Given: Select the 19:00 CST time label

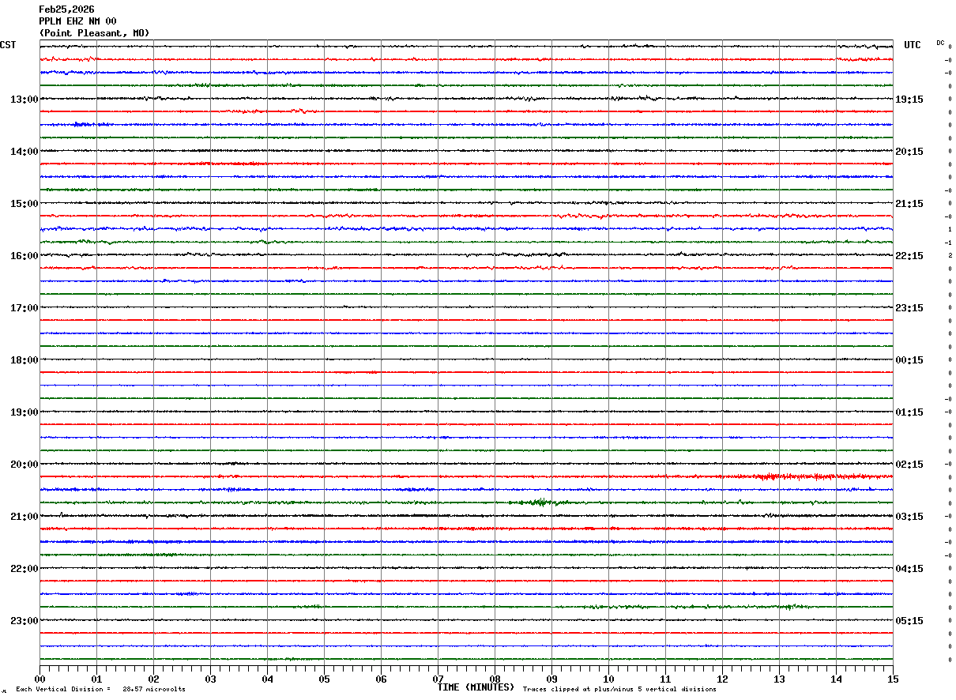Looking at the screenshot, I should click(24, 412).
